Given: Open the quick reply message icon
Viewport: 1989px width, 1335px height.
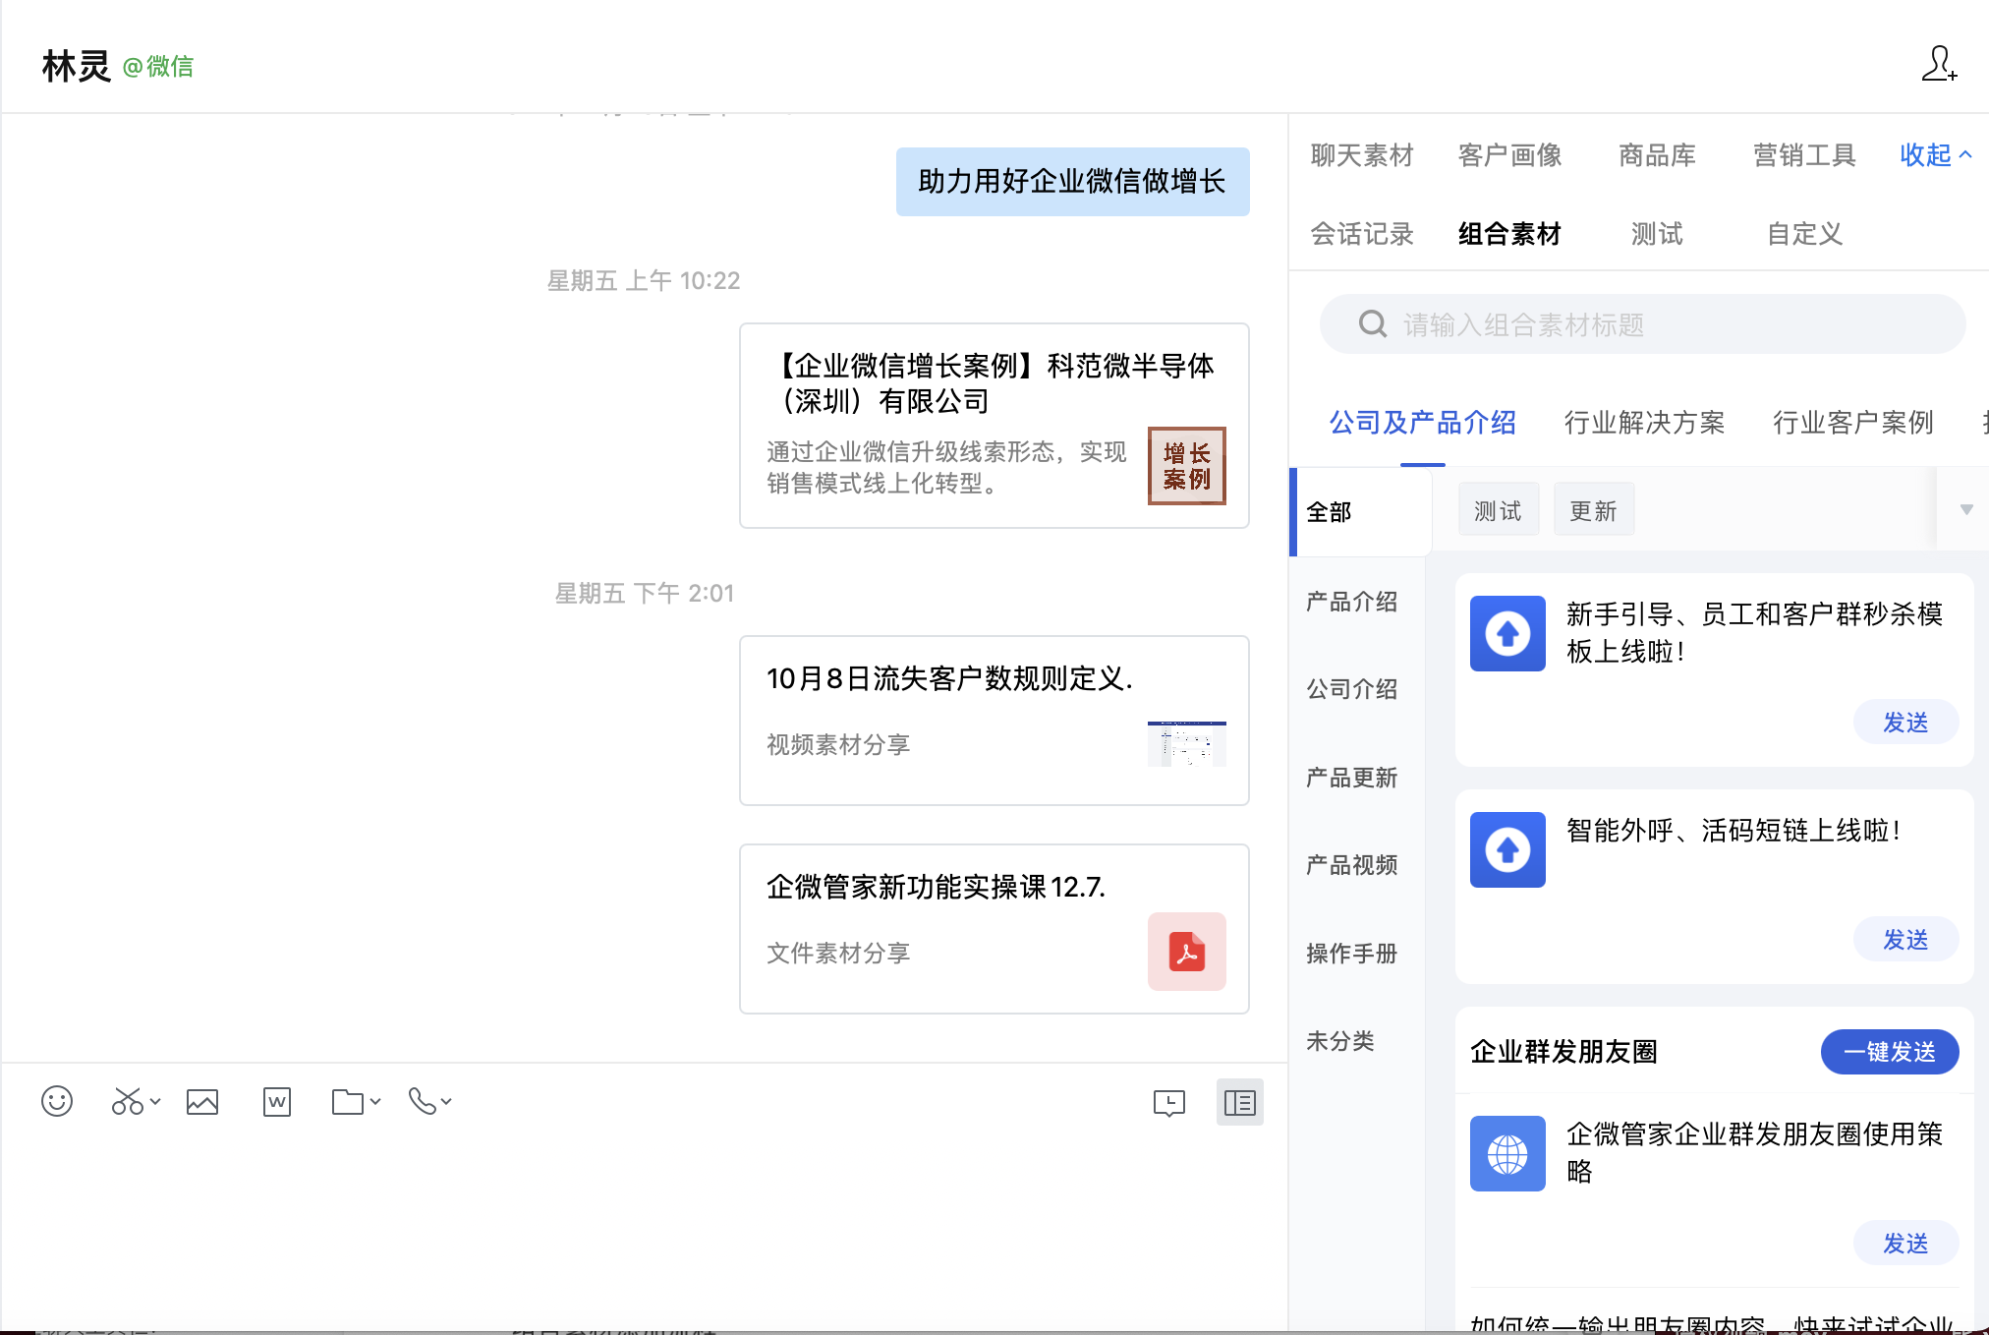Looking at the screenshot, I should coord(1169,1103).
